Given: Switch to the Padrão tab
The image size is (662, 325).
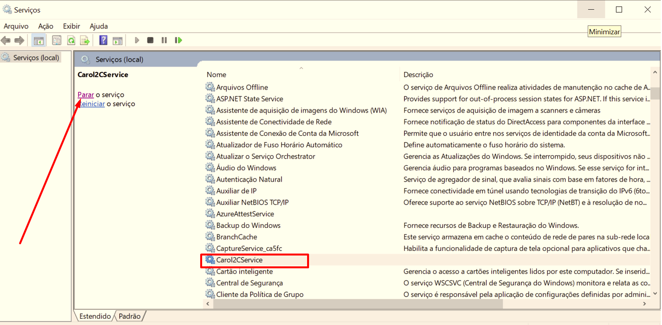Looking at the screenshot, I should tap(129, 316).
